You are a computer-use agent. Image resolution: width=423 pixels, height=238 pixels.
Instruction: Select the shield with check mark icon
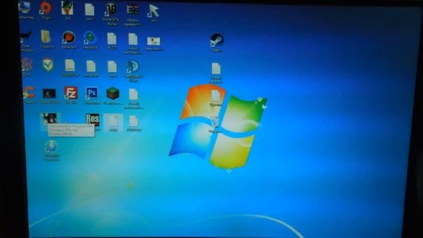point(48,65)
